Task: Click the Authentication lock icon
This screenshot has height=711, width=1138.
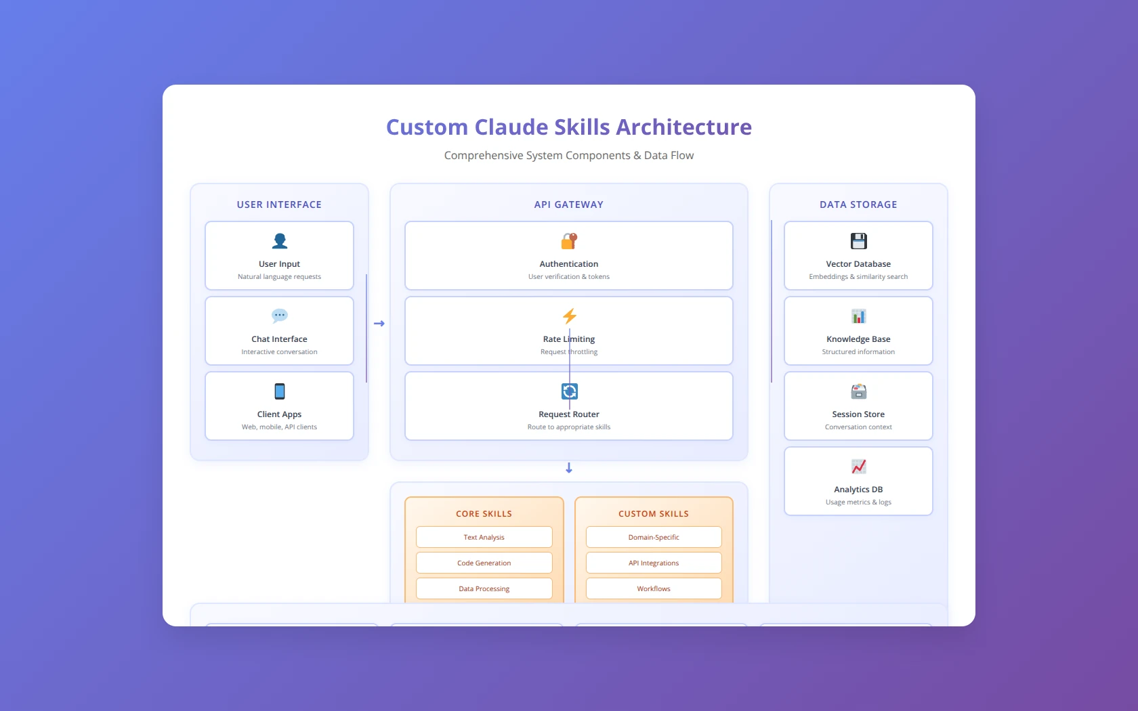Action: pos(569,241)
